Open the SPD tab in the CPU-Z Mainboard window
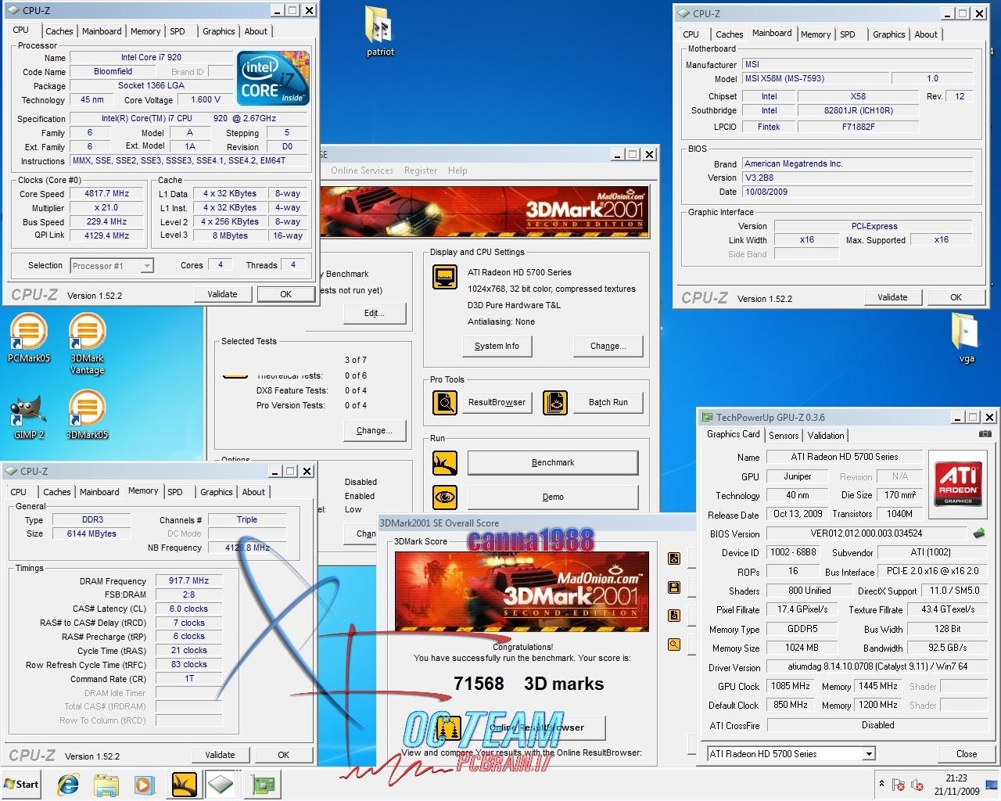Image resolution: width=1001 pixels, height=801 pixels. [848, 34]
